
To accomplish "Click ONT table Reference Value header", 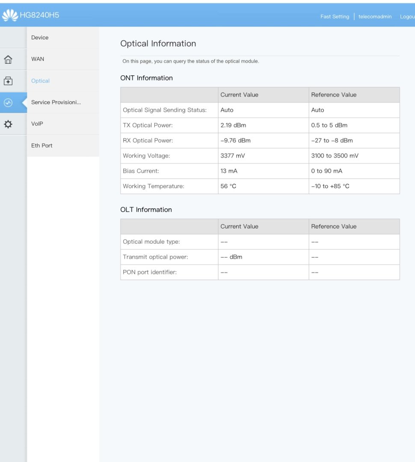I will click(x=334, y=95).
